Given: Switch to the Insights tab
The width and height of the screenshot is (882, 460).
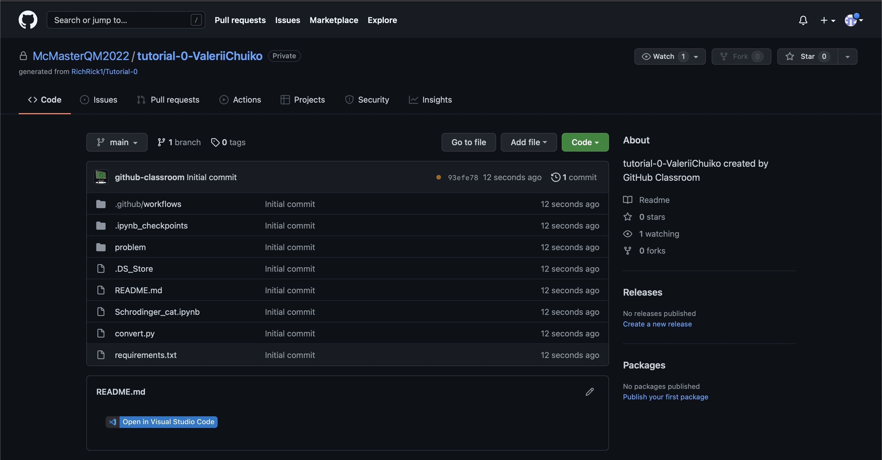Looking at the screenshot, I should pyautogui.click(x=430, y=100).
